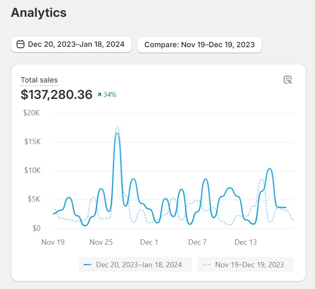Click the Analytics page title
Screen dimensions: 315x289
pyautogui.click(x=39, y=13)
